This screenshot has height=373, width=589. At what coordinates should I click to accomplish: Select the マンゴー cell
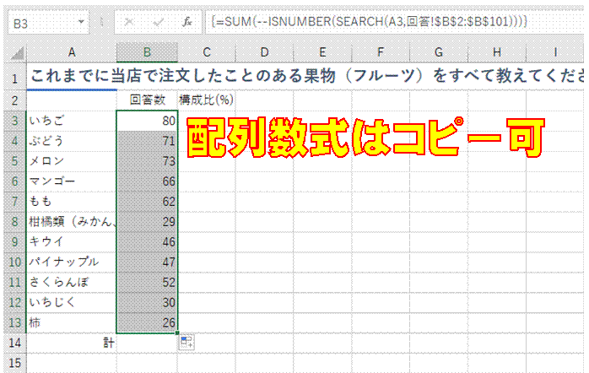coord(72,181)
